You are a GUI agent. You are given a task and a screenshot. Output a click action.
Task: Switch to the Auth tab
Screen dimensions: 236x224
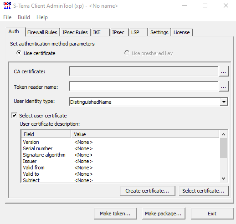point(15,31)
